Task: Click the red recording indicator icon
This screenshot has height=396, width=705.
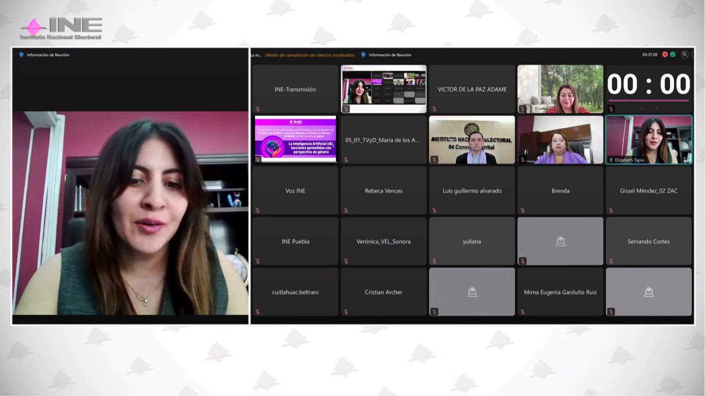Action: point(665,55)
